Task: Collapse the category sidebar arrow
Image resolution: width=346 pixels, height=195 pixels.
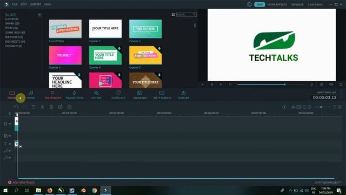Action: [39, 15]
